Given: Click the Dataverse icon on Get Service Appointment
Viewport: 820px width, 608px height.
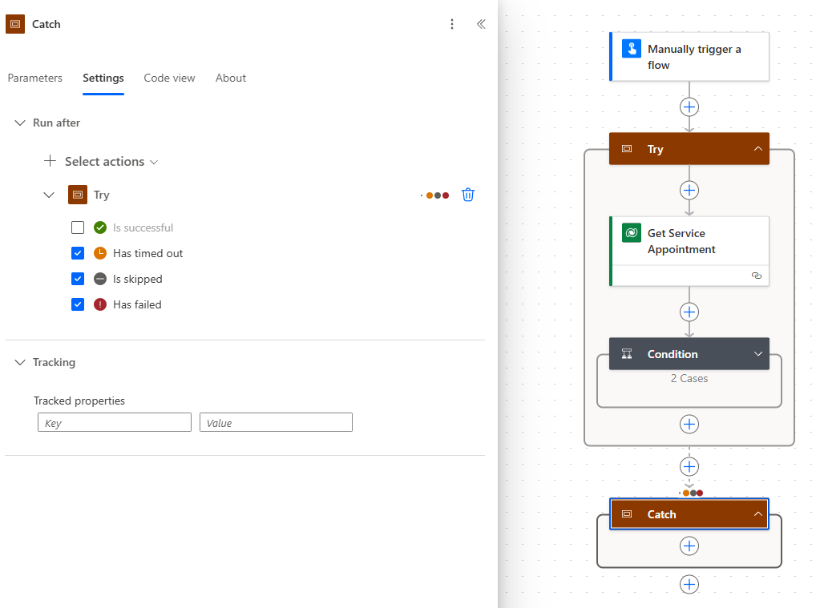Looking at the screenshot, I should pyautogui.click(x=632, y=233).
